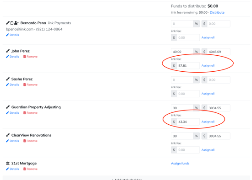Remove Guardian Property Adjusting stakeholder
This screenshot has height=180, width=252.
(30, 113)
